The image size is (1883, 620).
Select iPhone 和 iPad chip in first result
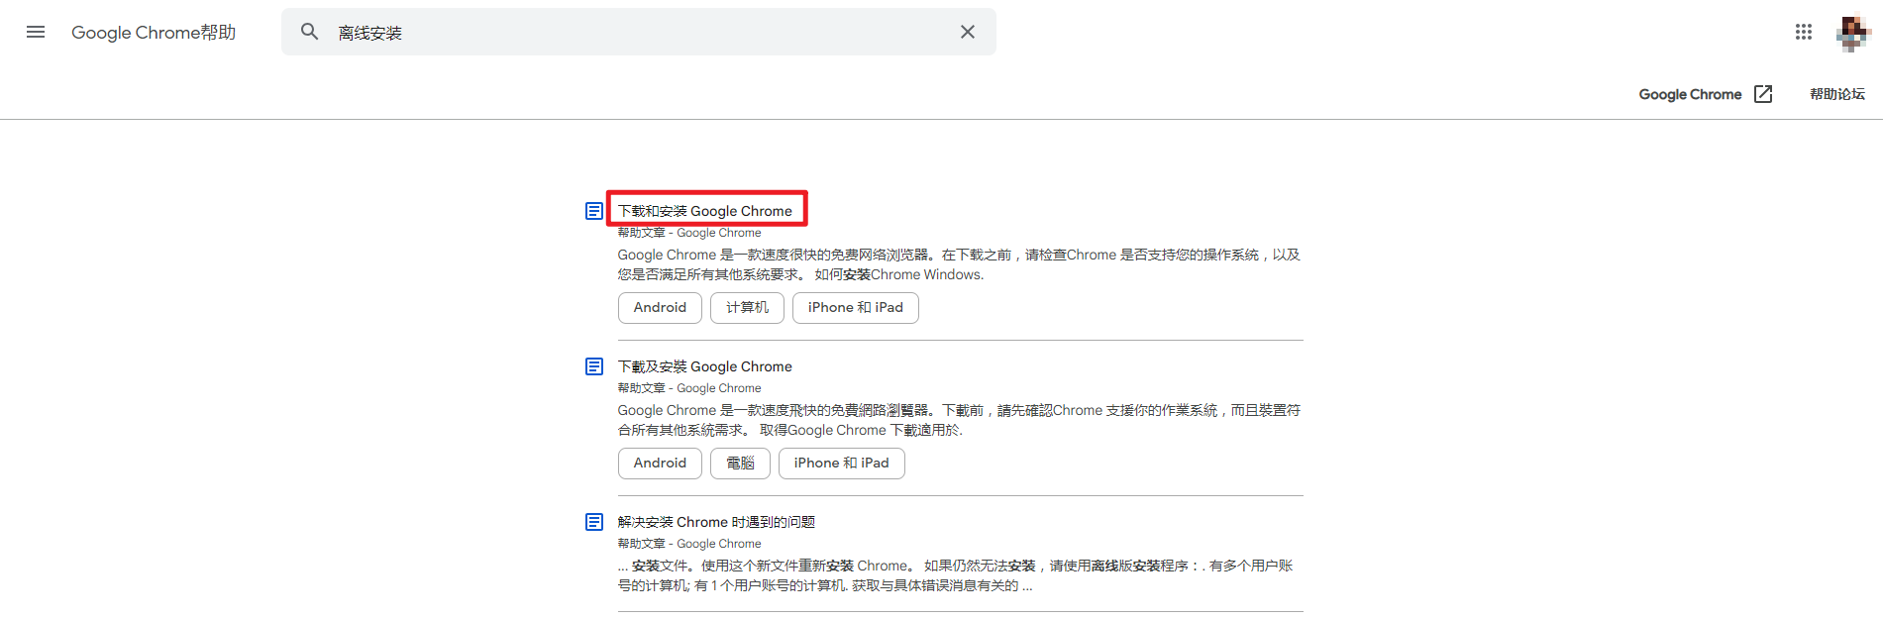coord(855,308)
